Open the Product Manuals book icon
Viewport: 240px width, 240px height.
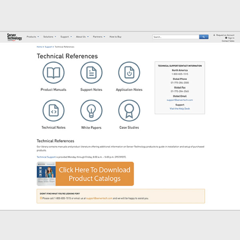click(x=53, y=72)
